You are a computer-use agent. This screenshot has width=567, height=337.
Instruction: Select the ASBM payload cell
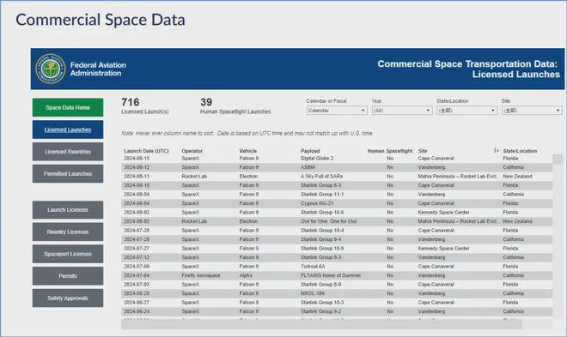point(308,167)
